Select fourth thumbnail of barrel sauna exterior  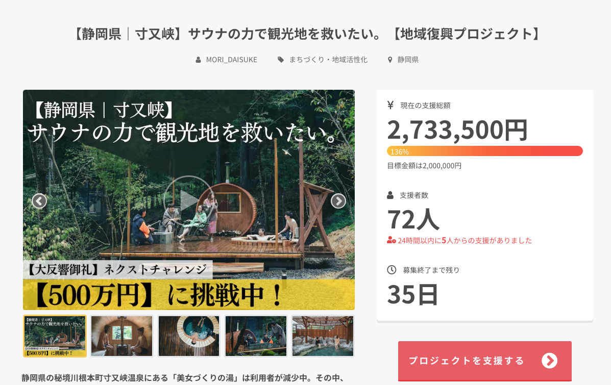click(x=256, y=336)
